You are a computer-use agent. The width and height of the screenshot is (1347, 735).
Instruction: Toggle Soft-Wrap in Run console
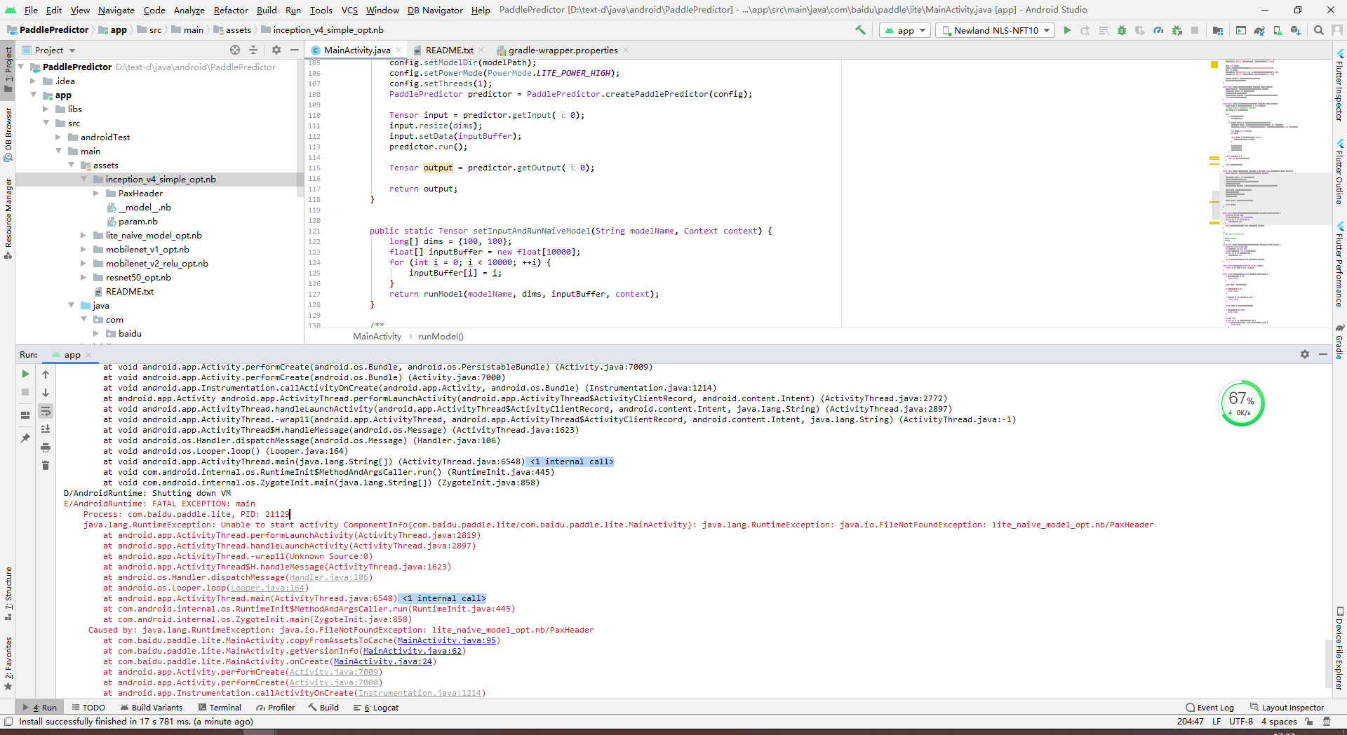pos(46,411)
